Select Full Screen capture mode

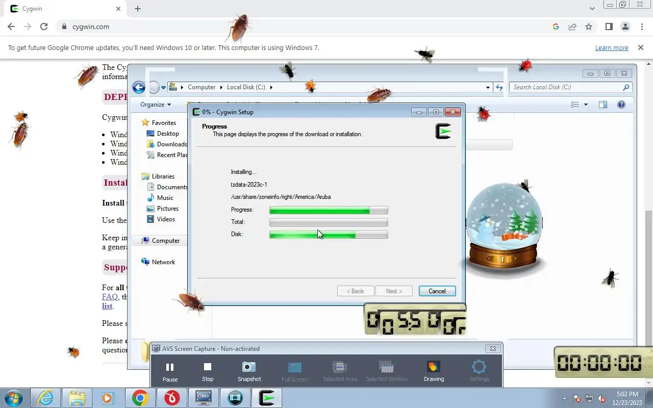click(295, 372)
